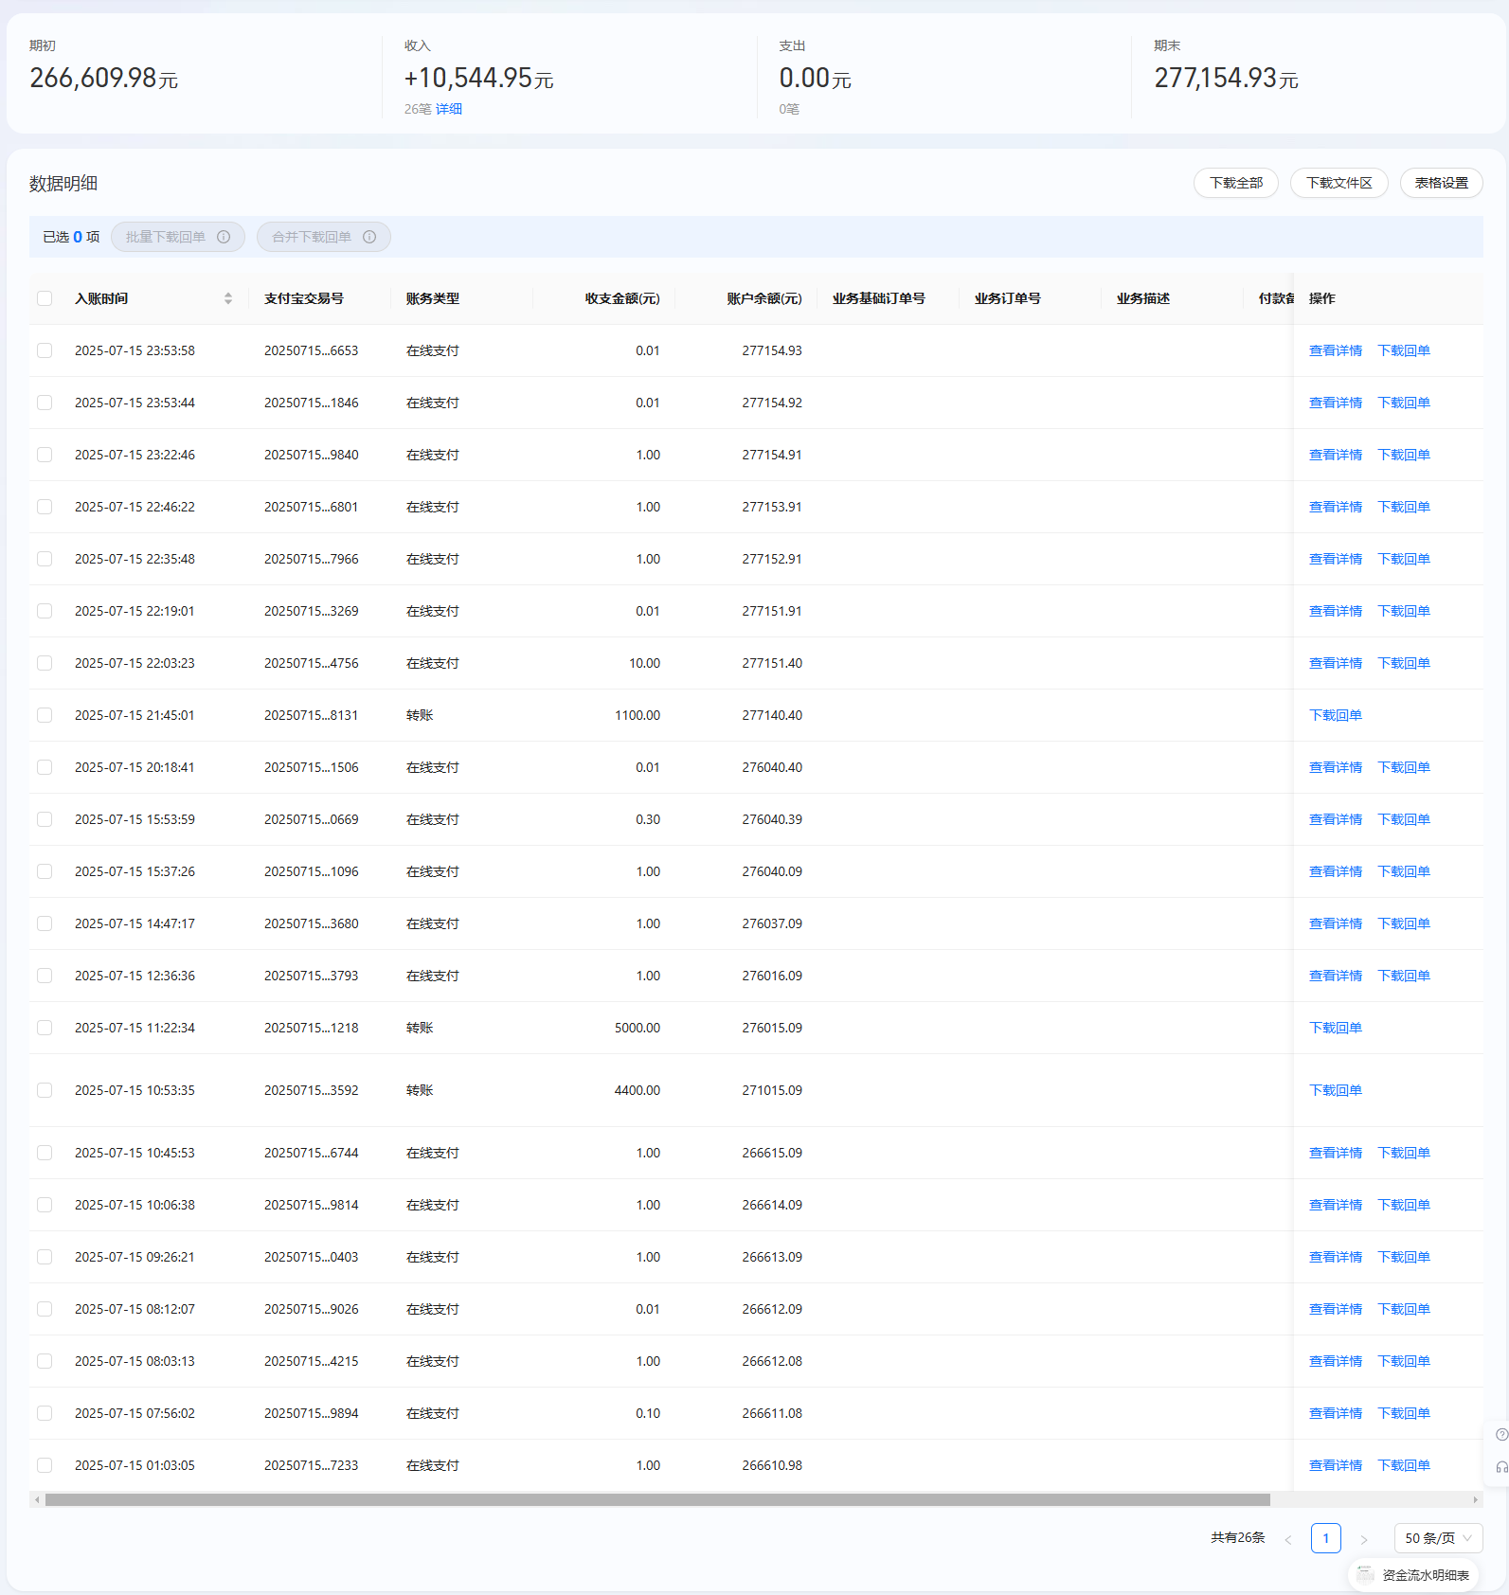Image resolution: width=1509 pixels, height=1595 pixels.
Task: View details for row 15:37:26
Action: point(1336,871)
